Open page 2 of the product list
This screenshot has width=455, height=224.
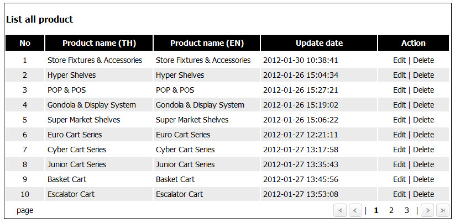391,210
